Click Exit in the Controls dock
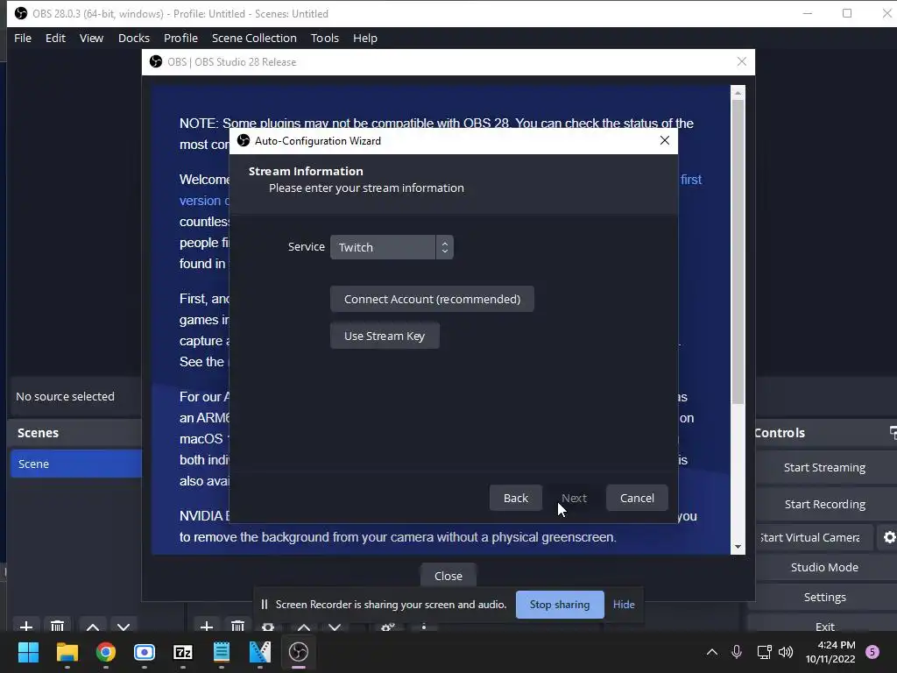 (x=824, y=626)
